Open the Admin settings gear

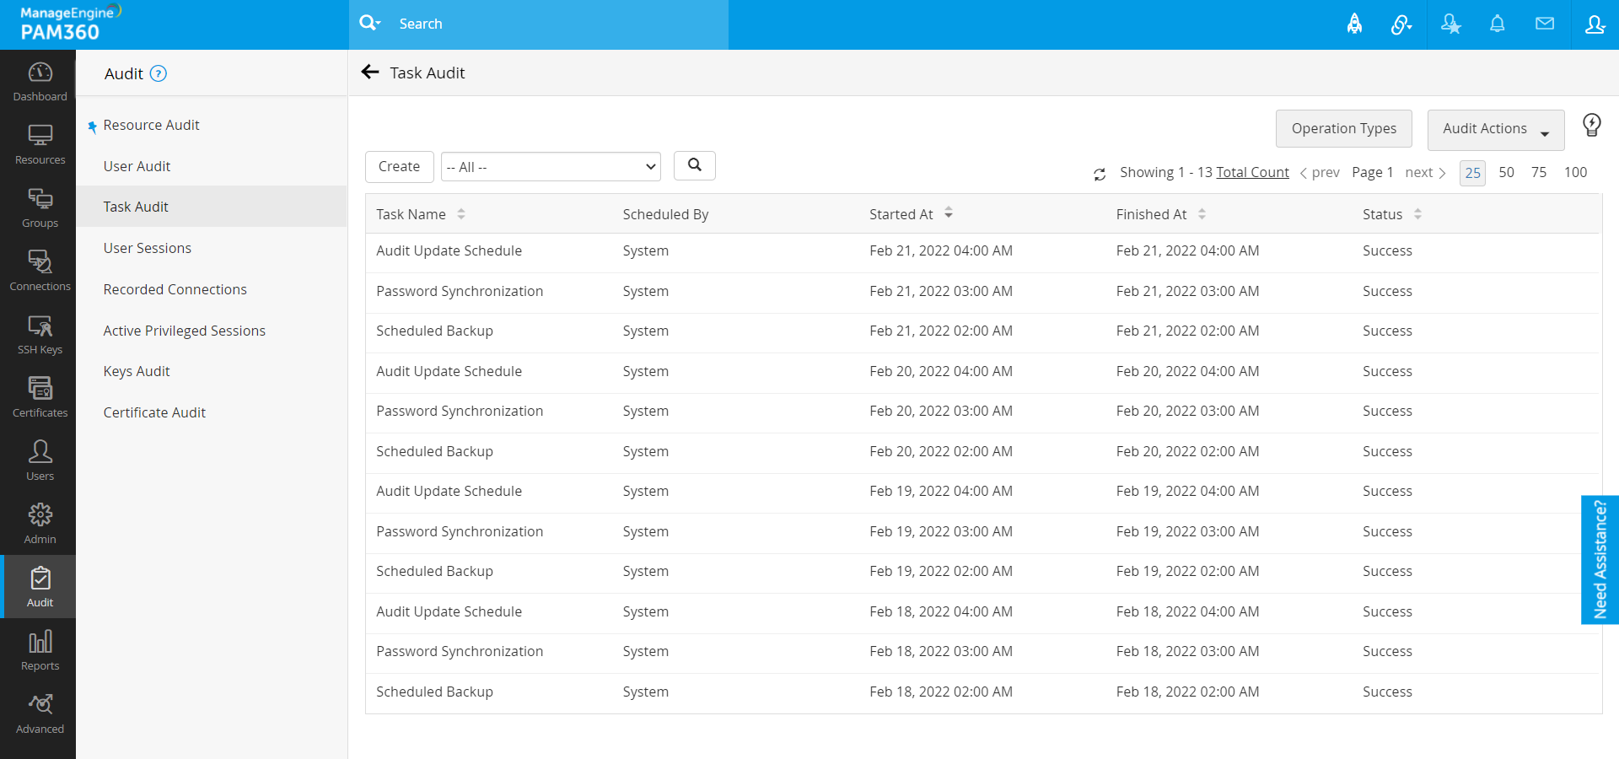point(40,524)
